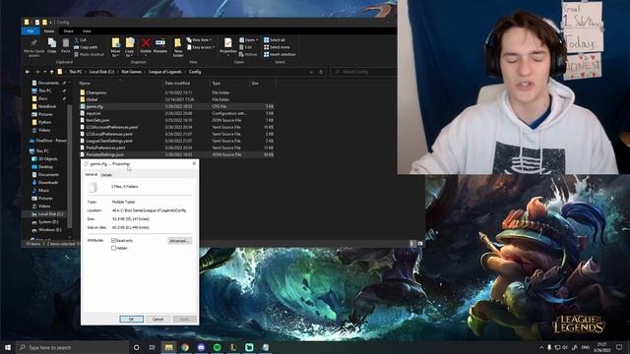
Task: Click the Search Config input field
Action: coord(363,72)
